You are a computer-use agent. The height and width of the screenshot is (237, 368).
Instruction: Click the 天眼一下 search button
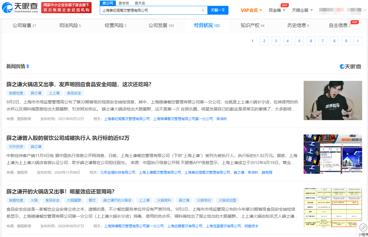tap(218, 10)
